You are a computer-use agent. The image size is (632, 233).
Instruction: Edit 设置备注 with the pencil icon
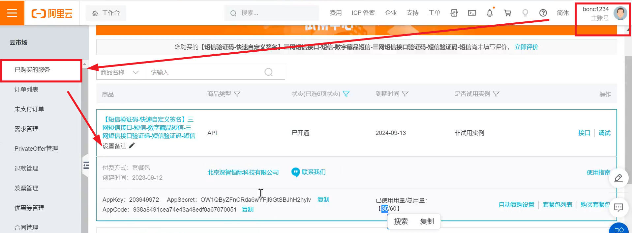click(x=132, y=146)
